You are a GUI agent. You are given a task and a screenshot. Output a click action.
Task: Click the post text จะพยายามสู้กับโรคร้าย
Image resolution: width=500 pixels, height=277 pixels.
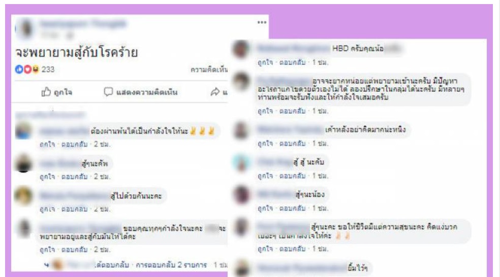tap(77, 52)
